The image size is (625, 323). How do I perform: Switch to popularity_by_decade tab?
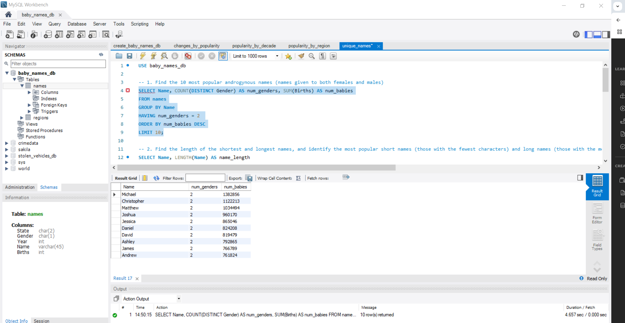pyautogui.click(x=254, y=46)
